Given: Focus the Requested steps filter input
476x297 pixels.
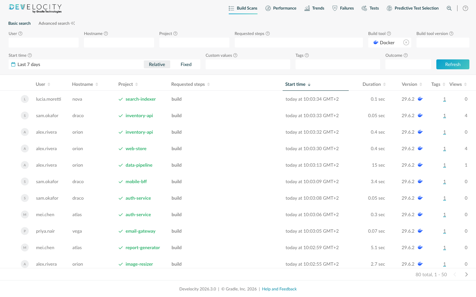Looking at the screenshot, I should click(x=299, y=43).
